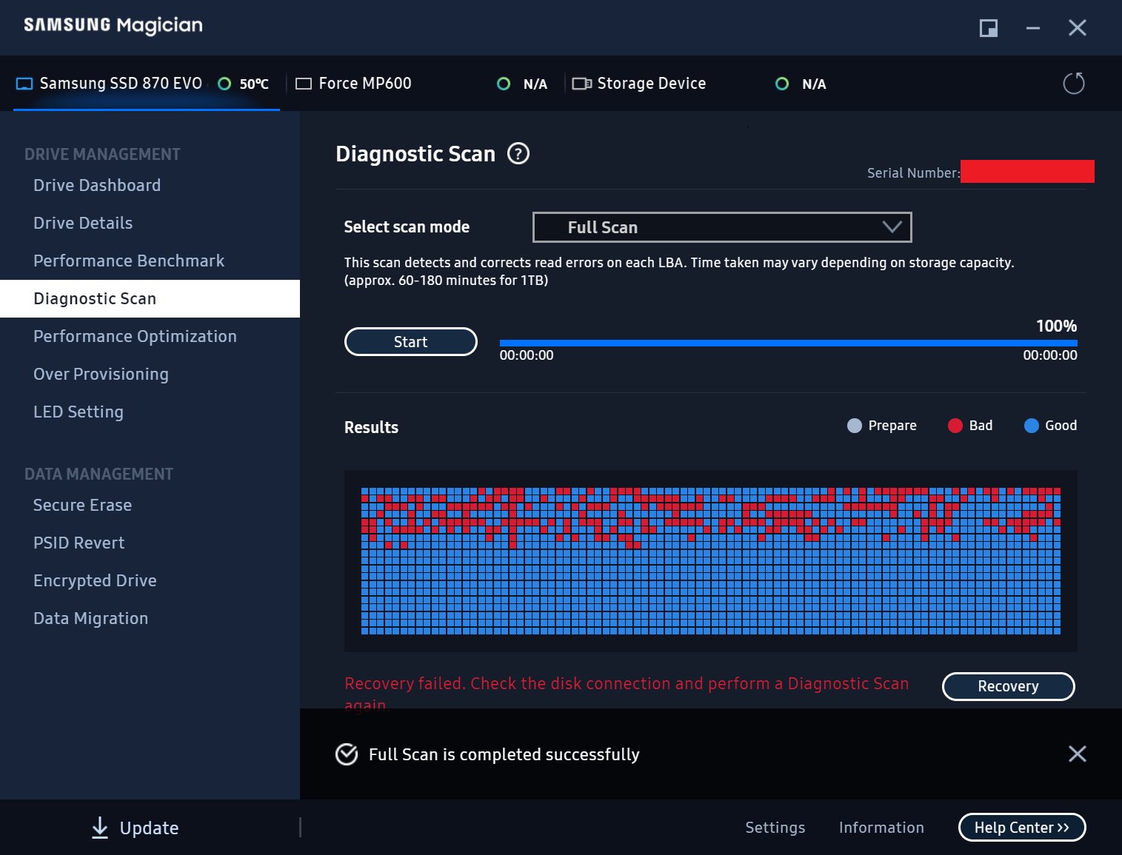Click the grey Prepare legend dot
1122x855 pixels.
click(855, 426)
